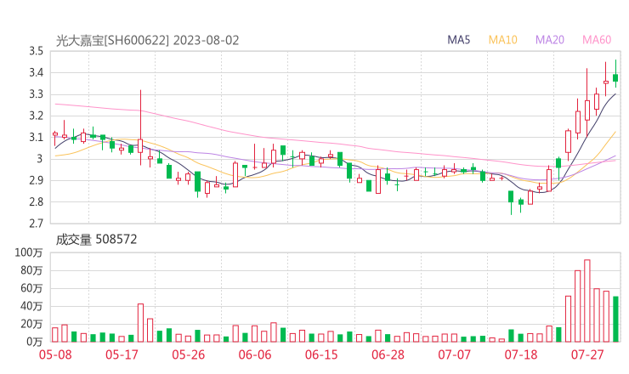Click the 成交量 508572 volume label

click(x=96, y=240)
